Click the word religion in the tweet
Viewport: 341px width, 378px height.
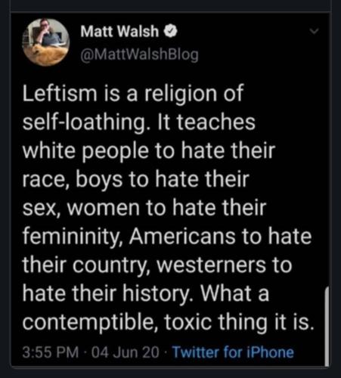180,94
